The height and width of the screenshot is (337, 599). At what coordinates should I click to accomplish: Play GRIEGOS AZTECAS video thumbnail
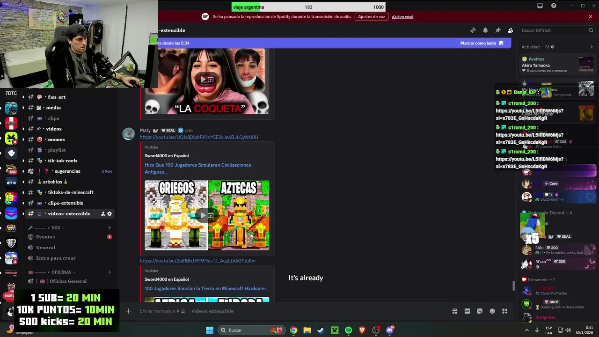tap(207, 215)
